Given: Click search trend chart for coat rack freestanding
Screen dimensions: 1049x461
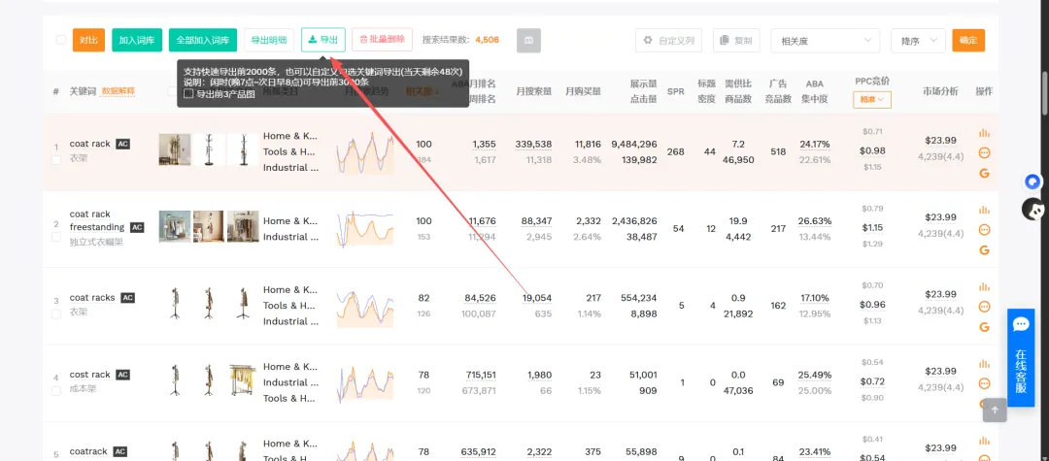Looking at the screenshot, I should pos(364,229).
